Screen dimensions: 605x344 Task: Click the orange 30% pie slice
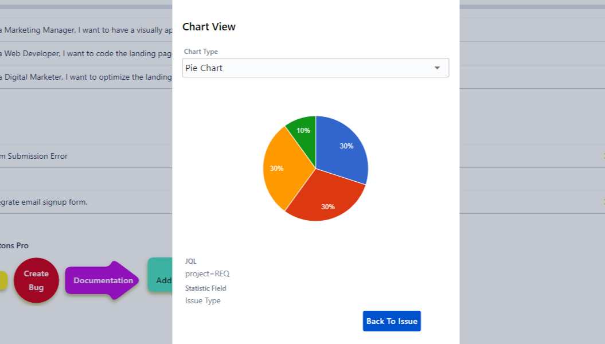pyautogui.click(x=278, y=169)
